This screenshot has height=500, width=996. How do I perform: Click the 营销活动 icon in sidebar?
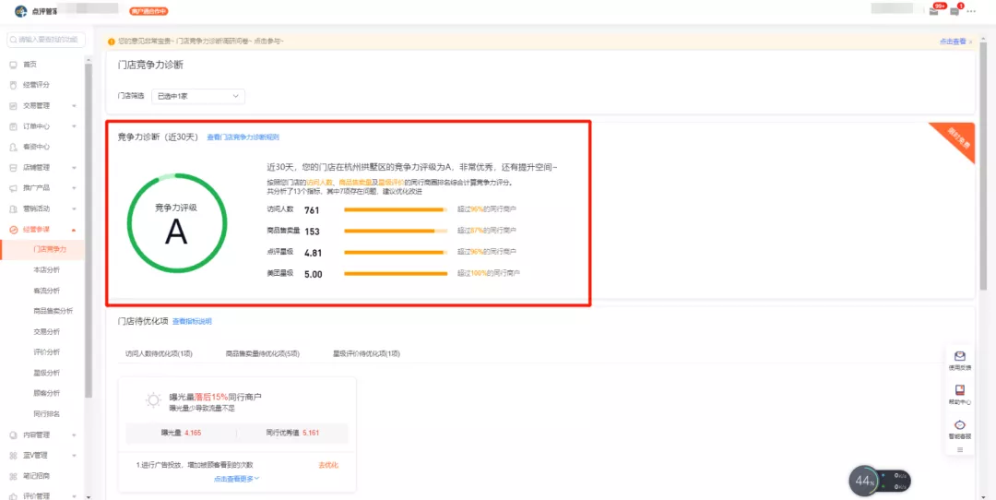point(13,208)
